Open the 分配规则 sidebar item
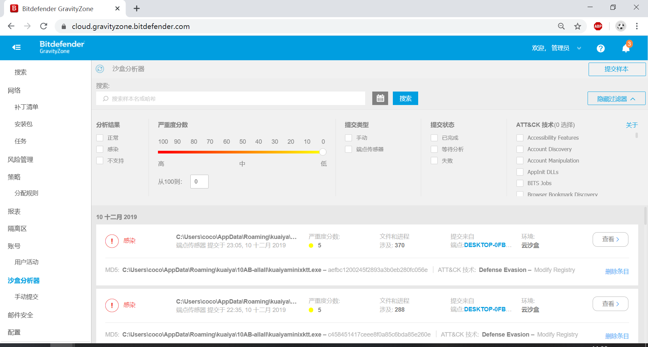Screen dimensions: 648x347 (x=26, y=193)
